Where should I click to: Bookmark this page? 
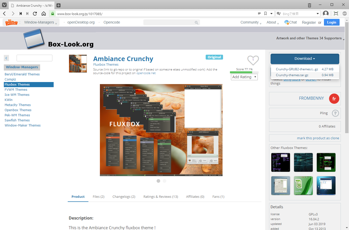[x=265, y=14]
